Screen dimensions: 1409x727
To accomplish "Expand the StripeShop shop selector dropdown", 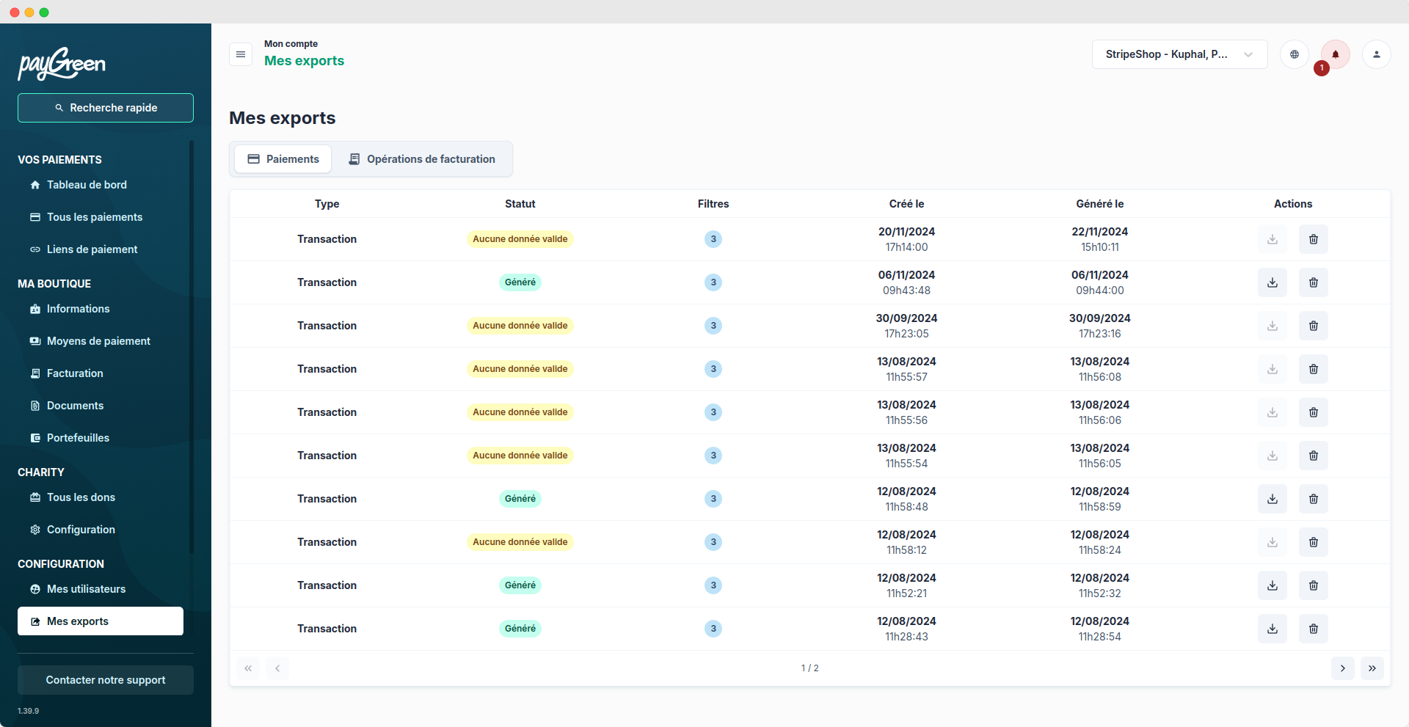I will (x=1179, y=54).
